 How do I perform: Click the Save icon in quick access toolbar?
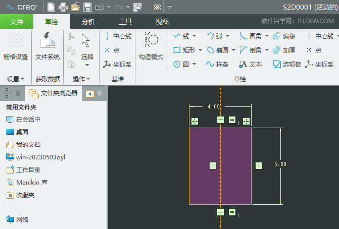click(87, 7)
